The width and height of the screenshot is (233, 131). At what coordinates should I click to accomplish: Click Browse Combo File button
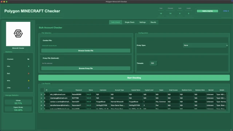(86, 51)
